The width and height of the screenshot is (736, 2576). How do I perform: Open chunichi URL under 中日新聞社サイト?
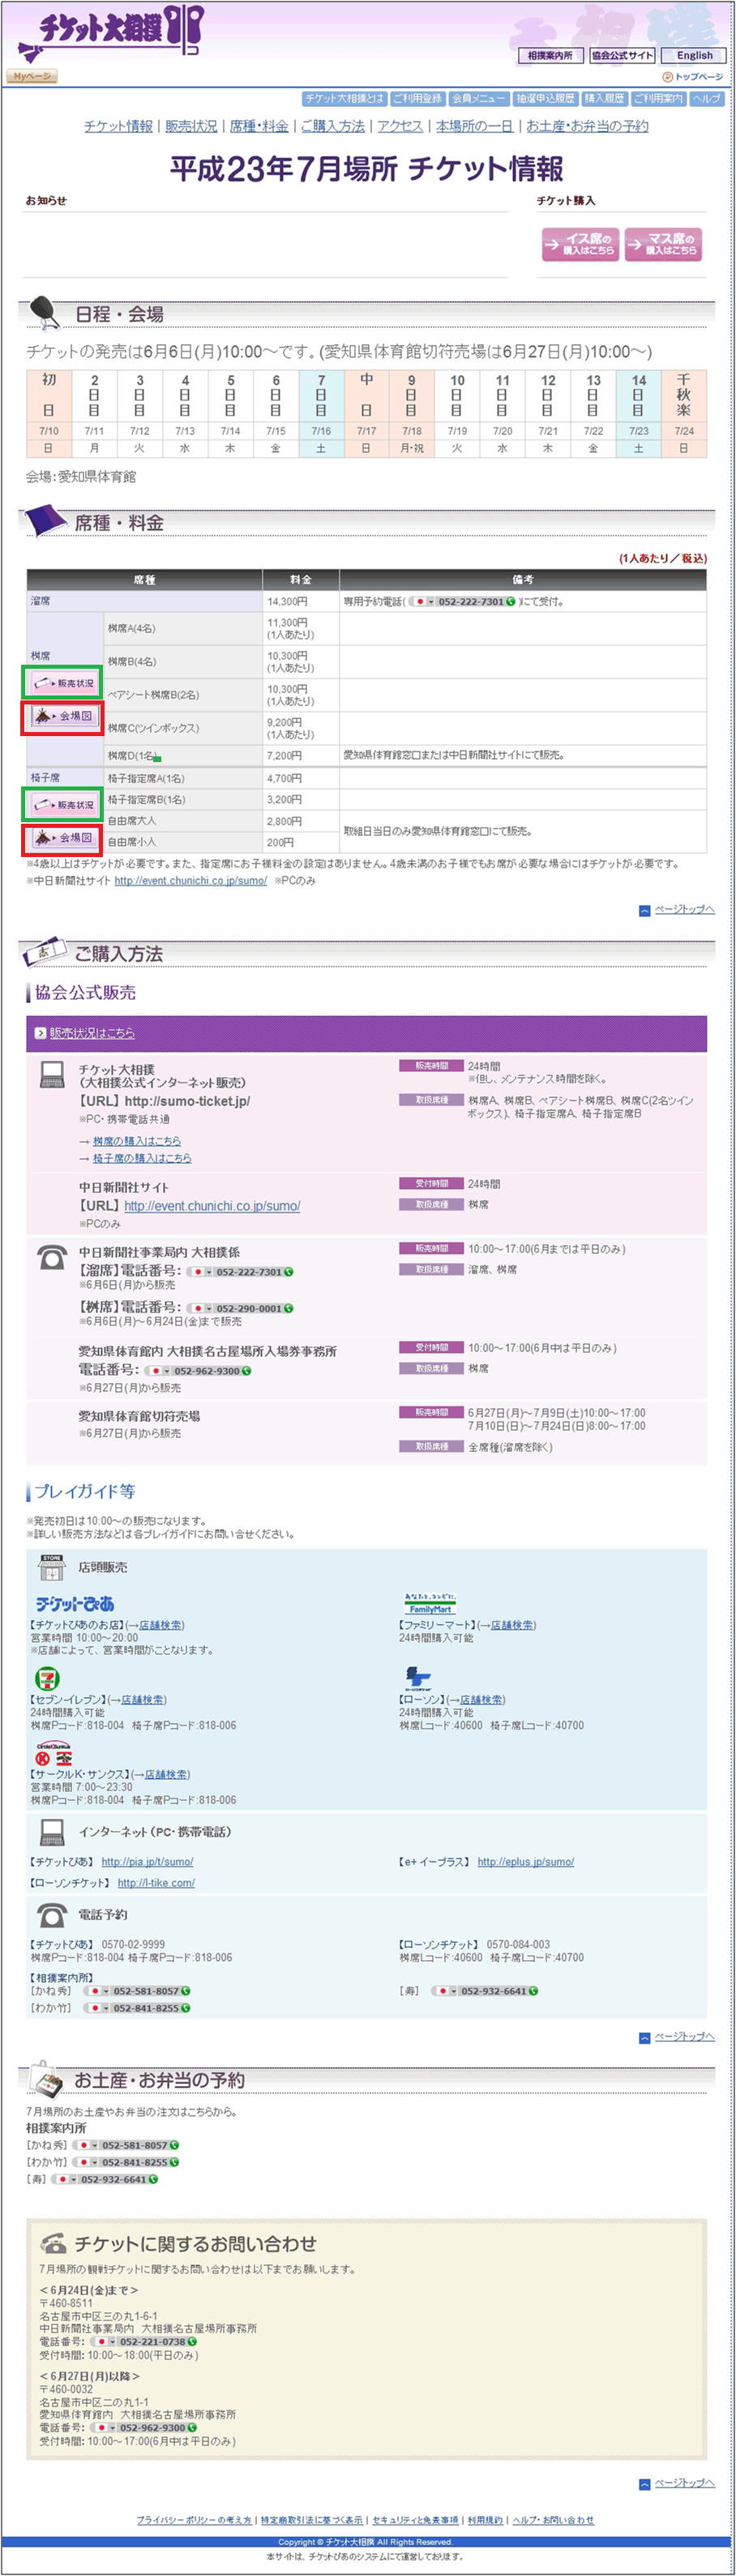[212, 1206]
